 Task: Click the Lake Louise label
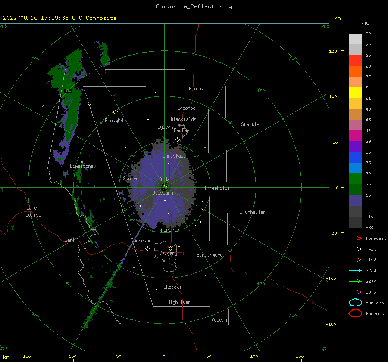33,211
